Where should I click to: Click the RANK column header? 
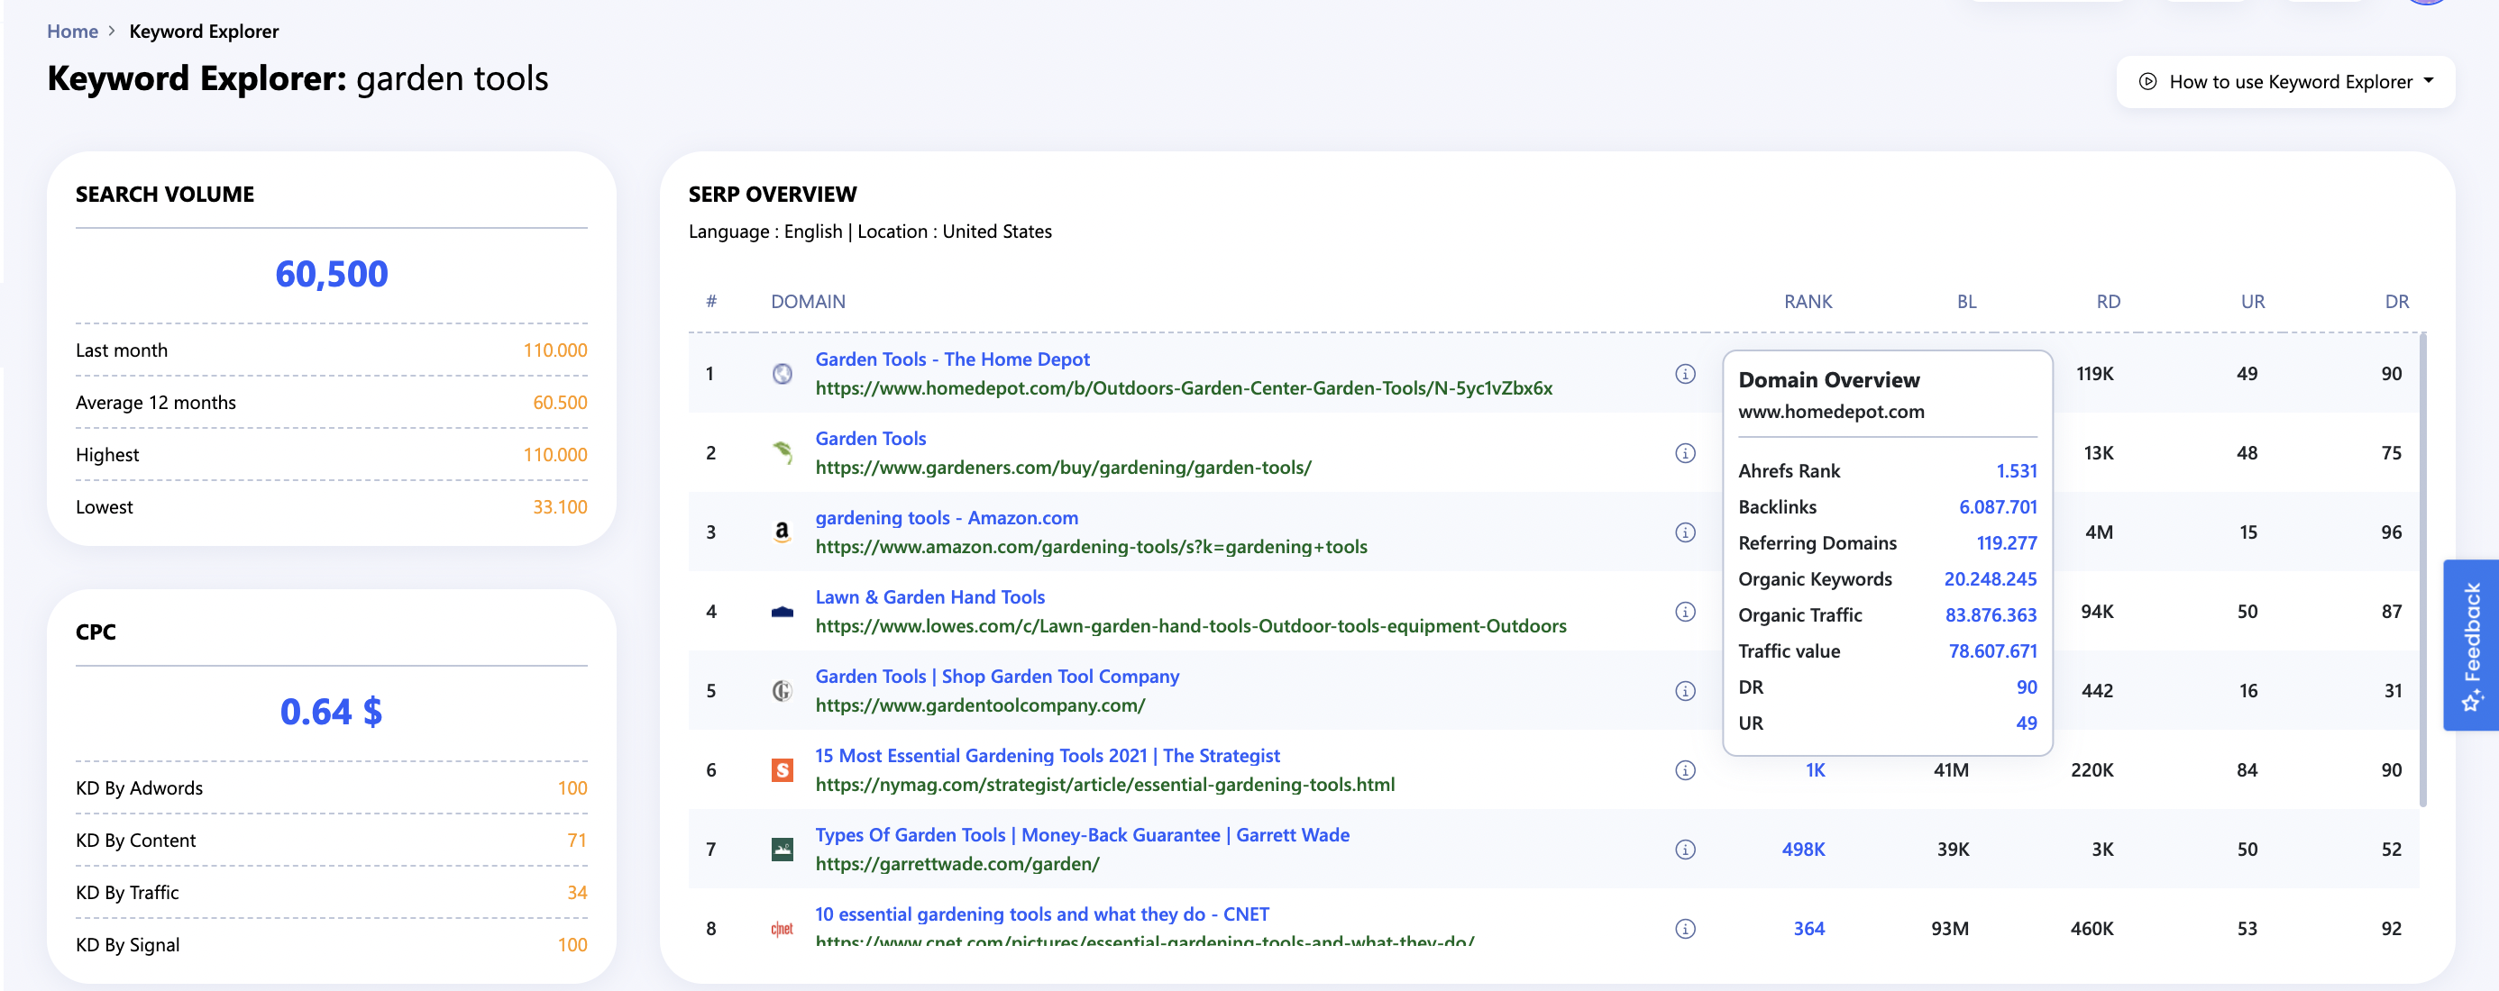coord(1808,302)
